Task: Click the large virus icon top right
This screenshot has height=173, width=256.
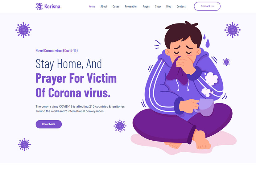Action: click(232, 30)
